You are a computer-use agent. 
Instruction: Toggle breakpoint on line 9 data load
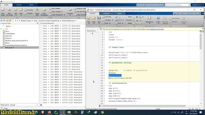[x=104, y=52]
